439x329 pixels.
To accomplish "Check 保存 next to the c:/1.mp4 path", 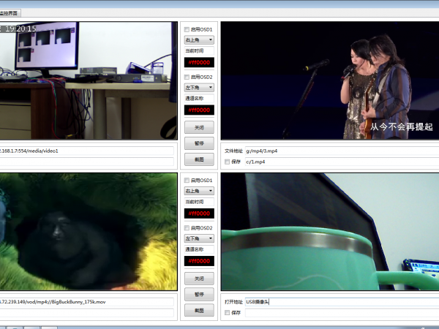I will [228, 162].
